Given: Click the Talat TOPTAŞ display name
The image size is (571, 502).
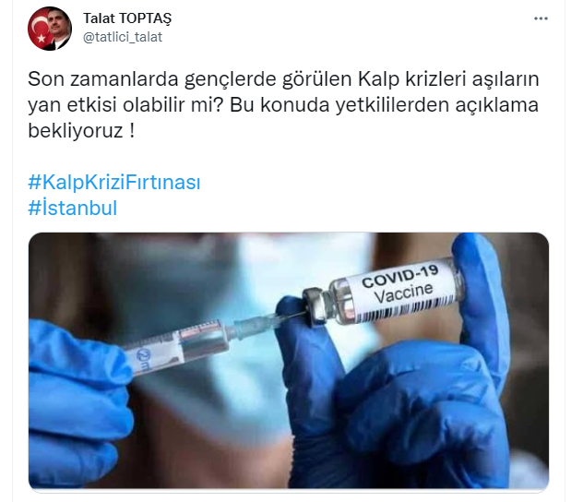Looking at the screenshot, I should [127, 18].
